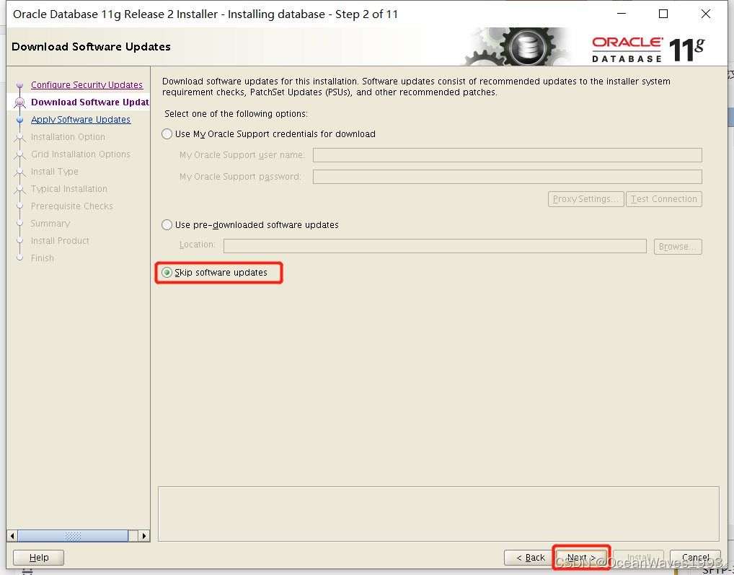Click Summary step in sidebar
734x575 pixels.
pyautogui.click(x=50, y=224)
